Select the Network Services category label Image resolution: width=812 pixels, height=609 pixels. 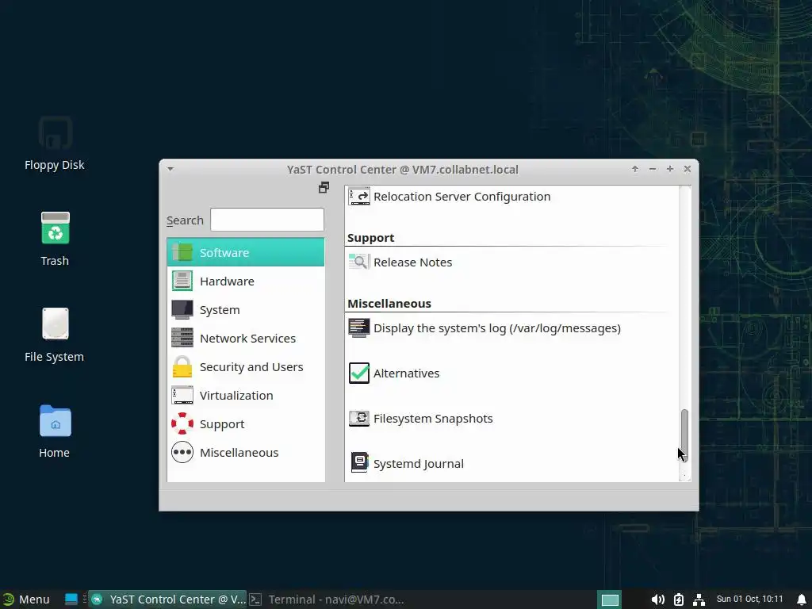247,338
